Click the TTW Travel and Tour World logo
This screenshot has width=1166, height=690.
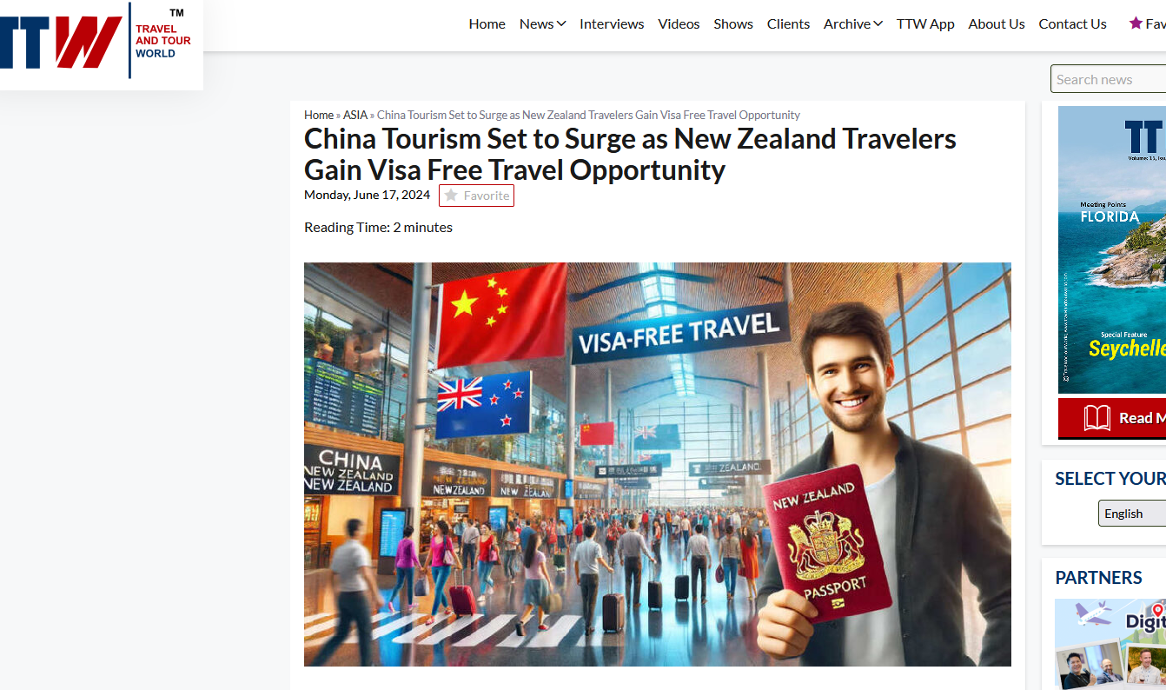click(x=96, y=41)
